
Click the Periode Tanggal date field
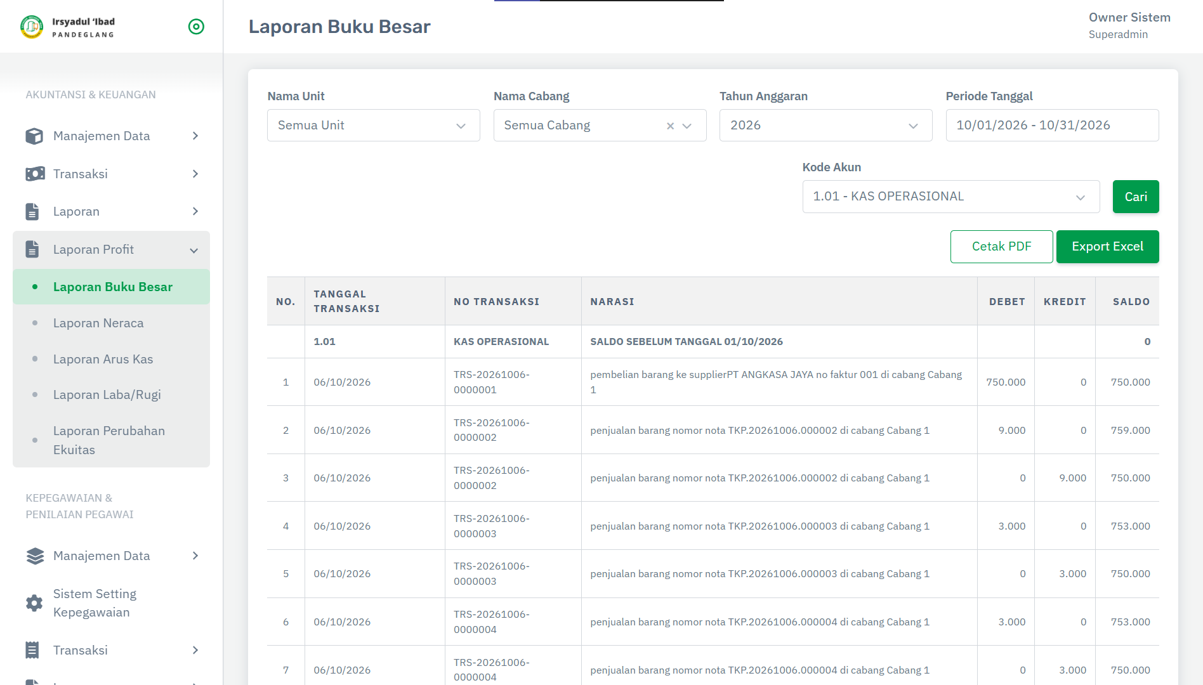[1052, 126]
